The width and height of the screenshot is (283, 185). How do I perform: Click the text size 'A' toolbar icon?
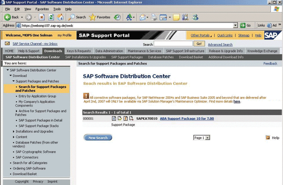click(x=129, y=17)
